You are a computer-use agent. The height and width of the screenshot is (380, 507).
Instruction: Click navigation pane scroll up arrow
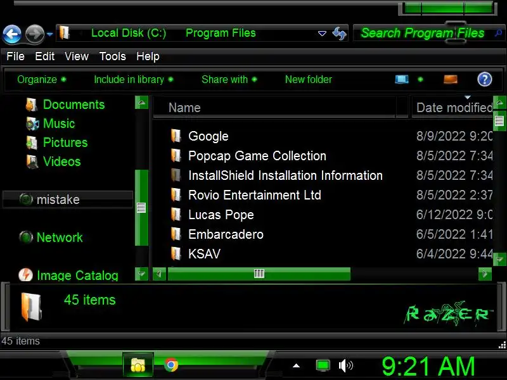pyautogui.click(x=141, y=103)
